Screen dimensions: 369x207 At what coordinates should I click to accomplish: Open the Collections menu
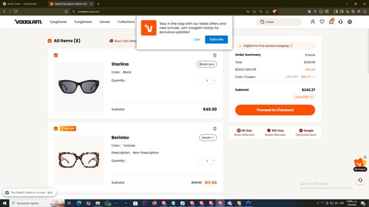coord(126,22)
